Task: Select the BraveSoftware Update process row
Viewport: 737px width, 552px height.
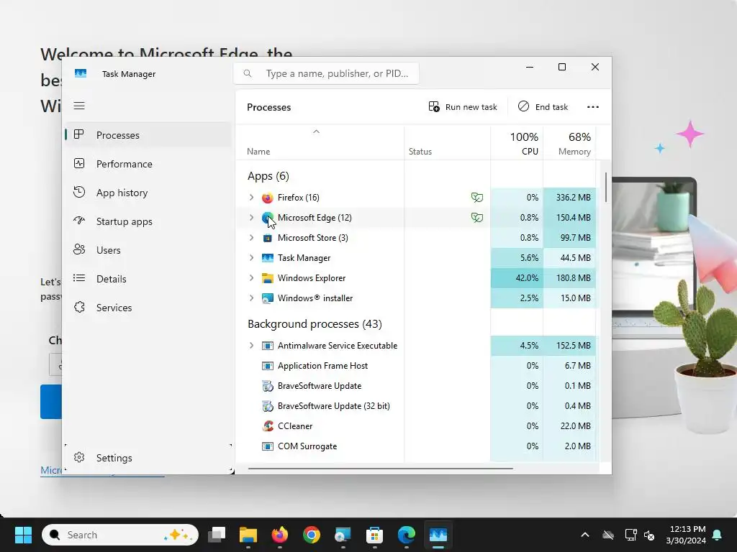Action: point(416,386)
